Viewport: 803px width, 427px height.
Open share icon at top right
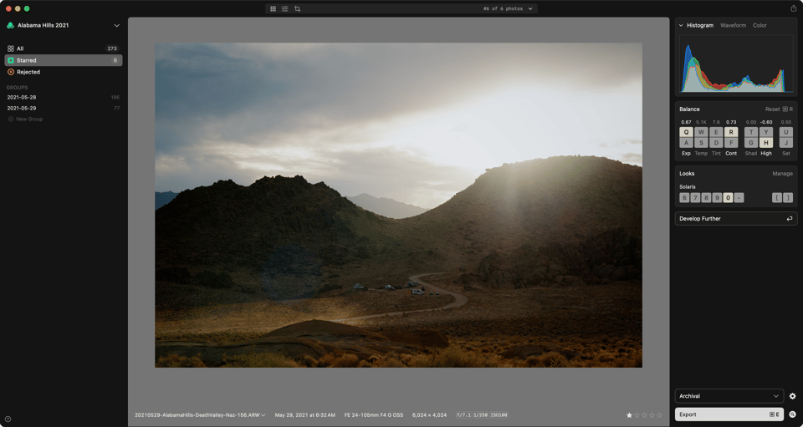point(793,8)
